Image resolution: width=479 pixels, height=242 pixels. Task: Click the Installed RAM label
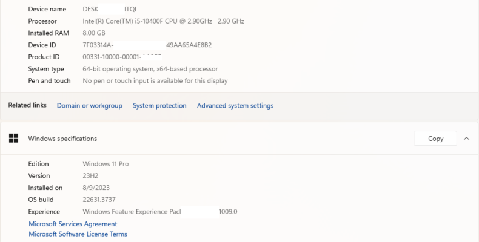click(49, 33)
